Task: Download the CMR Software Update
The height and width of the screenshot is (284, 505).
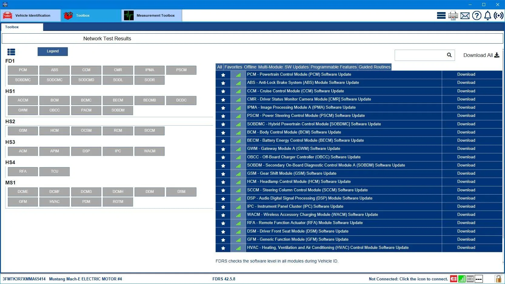Action: [x=466, y=99]
